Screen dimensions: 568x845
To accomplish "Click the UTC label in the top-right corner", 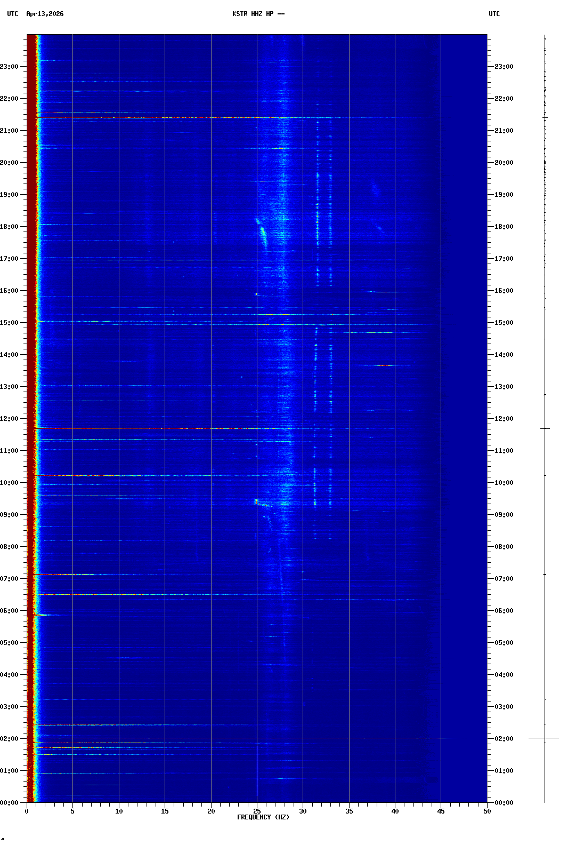I will (x=494, y=14).
